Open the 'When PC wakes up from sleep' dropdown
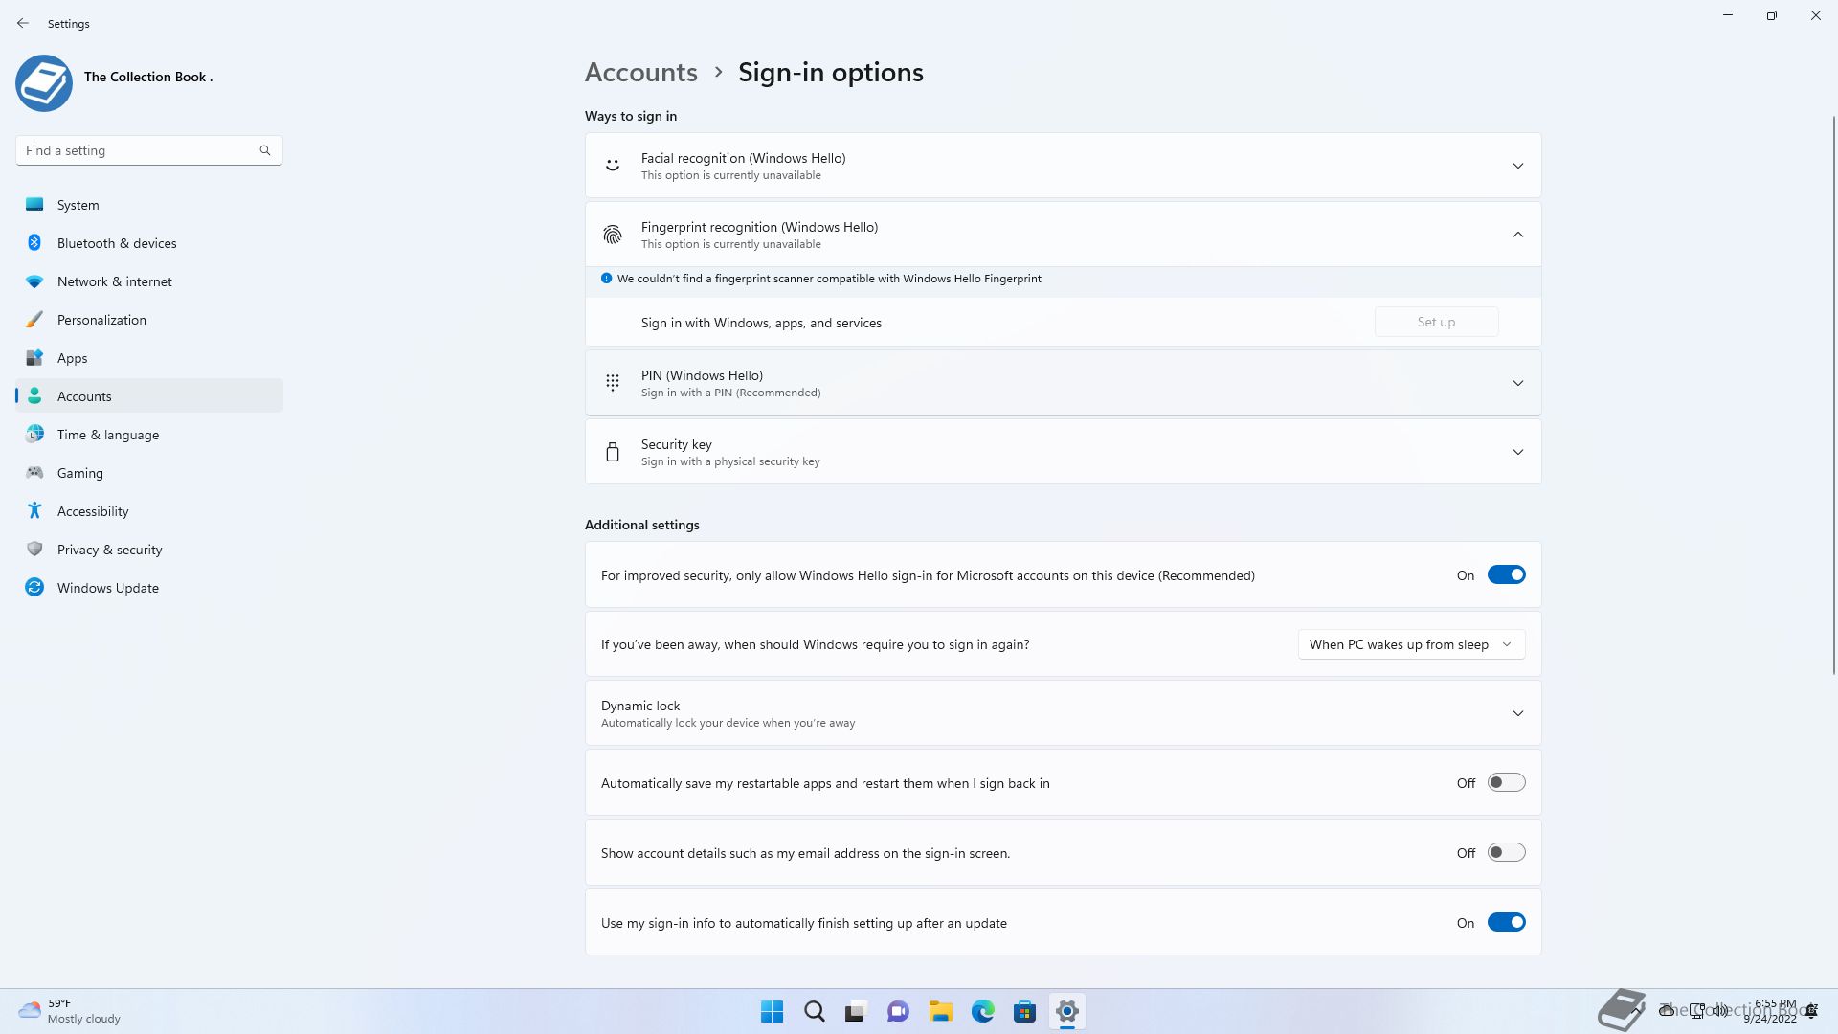This screenshot has width=1838, height=1034. coord(1410,644)
